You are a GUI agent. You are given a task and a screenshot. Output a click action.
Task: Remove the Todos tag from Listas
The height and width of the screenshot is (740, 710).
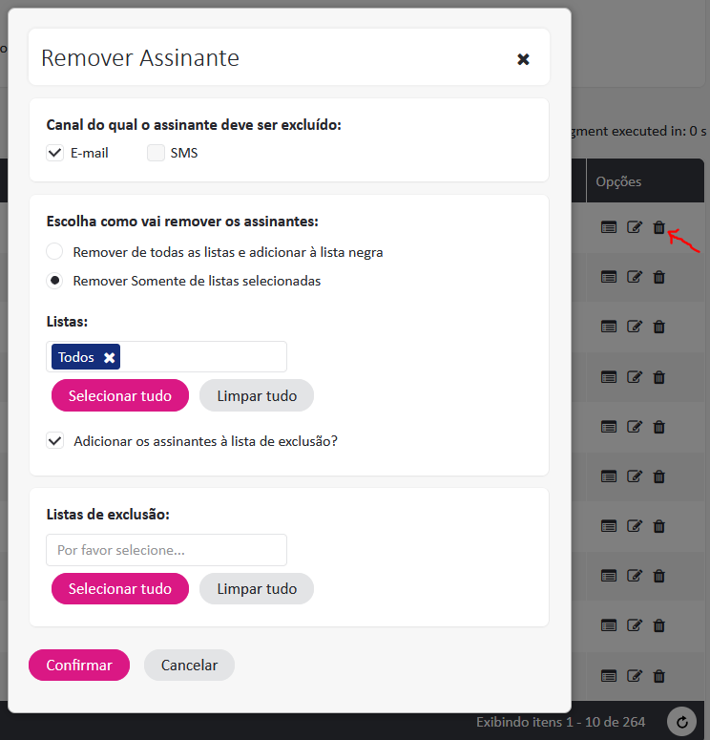(109, 357)
